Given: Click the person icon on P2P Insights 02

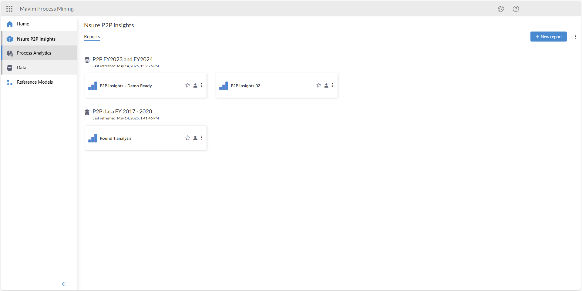Looking at the screenshot, I should pos(326,85).
